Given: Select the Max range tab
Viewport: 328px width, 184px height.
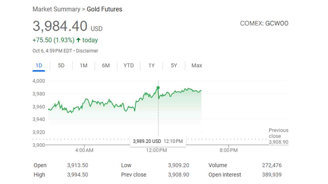Looking at the screenshot, I should [x=197, y=66].
